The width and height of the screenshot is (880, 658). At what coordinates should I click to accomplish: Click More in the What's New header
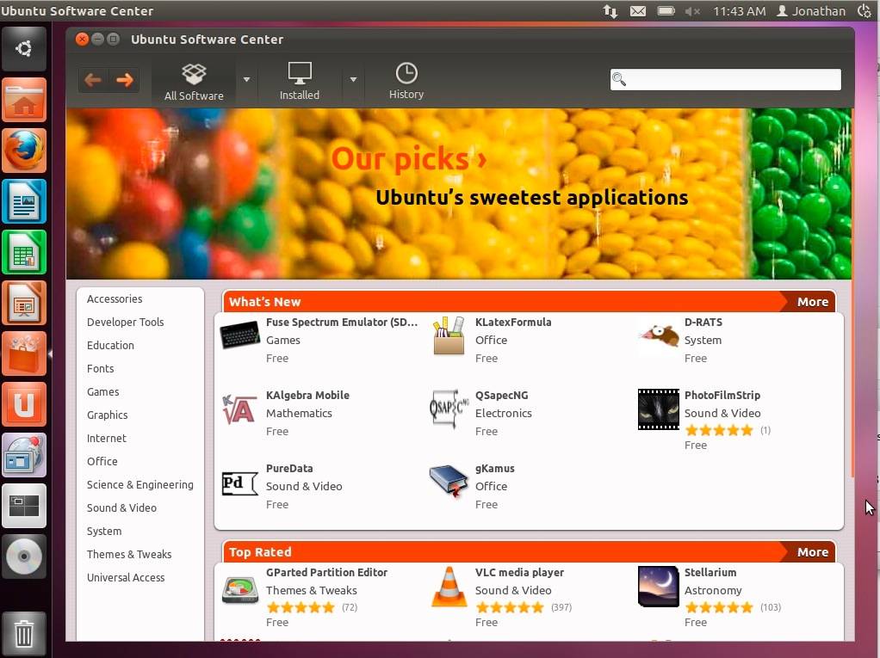(812, 302)
